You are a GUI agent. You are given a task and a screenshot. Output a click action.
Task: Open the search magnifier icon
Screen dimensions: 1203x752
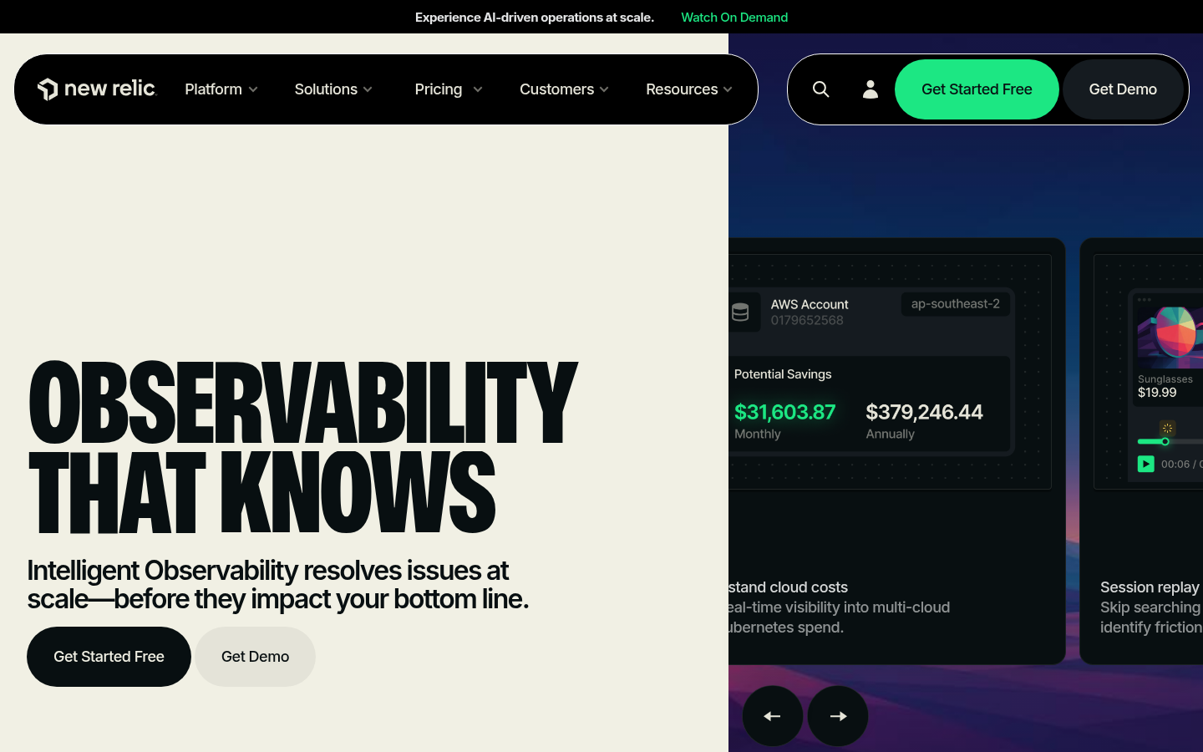(821, 89)
